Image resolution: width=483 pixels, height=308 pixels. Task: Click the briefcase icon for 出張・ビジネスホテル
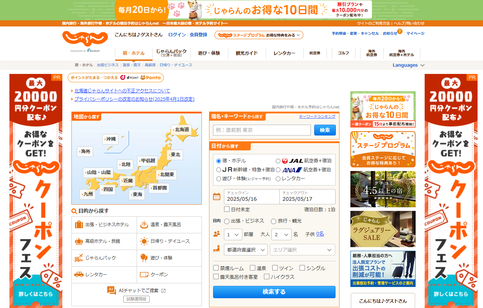[79, 225]
